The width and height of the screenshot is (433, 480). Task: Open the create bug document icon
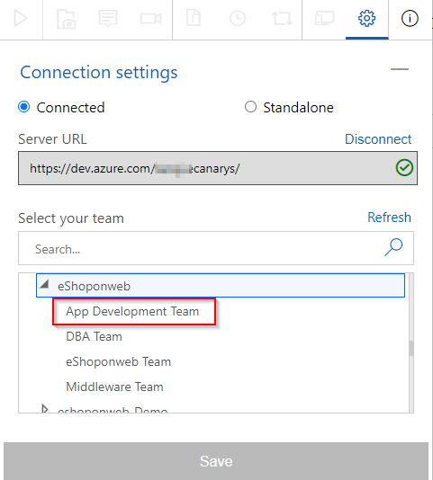194,18
